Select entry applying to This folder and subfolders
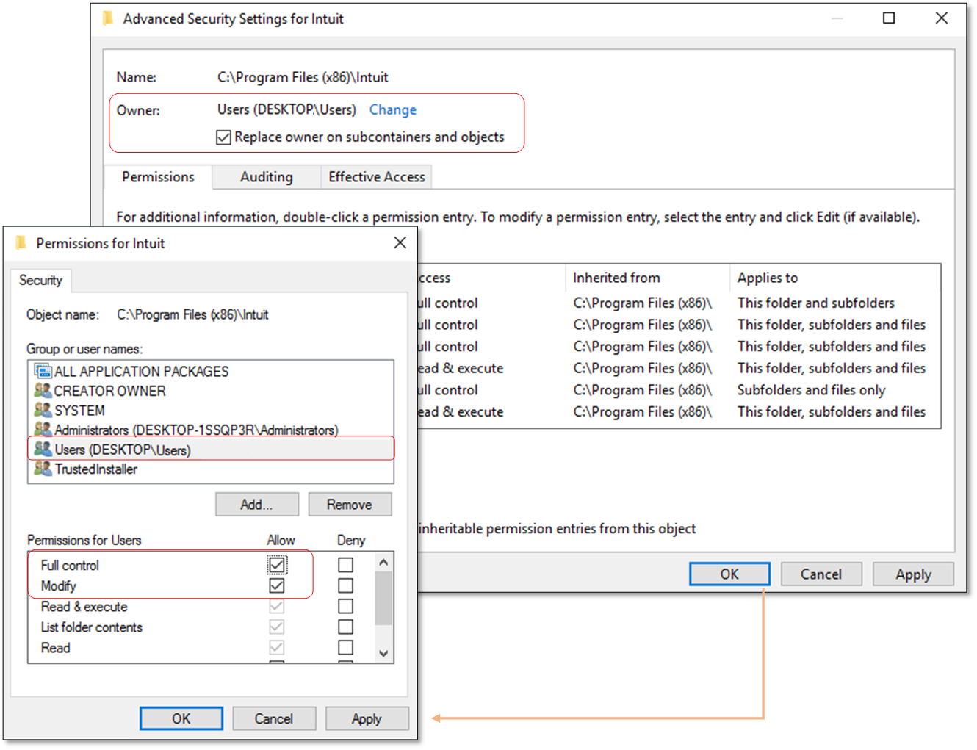Image resolution: width=977 pixels, height=750 pixels. [x=677, y=303]
